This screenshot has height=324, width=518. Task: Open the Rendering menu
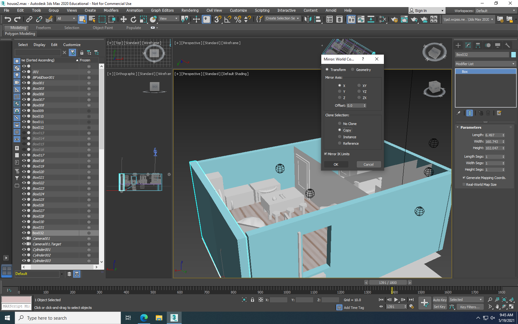pyautogui.click(x=190, y=10)
